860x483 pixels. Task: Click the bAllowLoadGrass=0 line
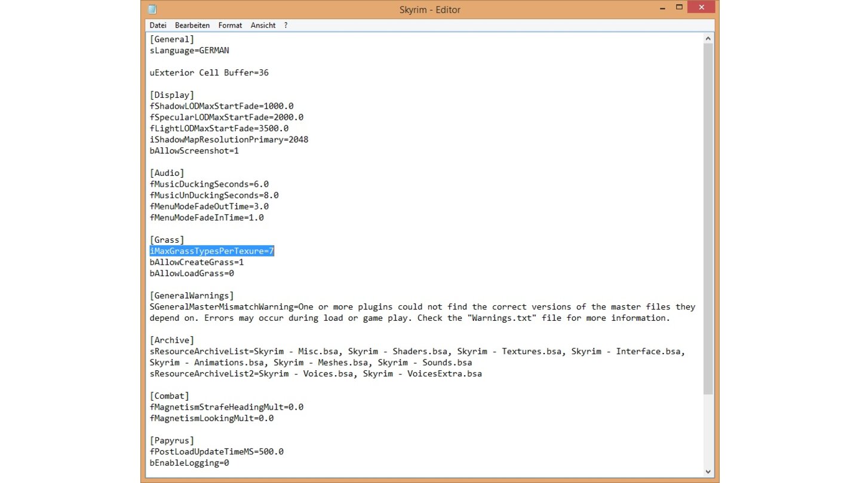pos(192,274)
